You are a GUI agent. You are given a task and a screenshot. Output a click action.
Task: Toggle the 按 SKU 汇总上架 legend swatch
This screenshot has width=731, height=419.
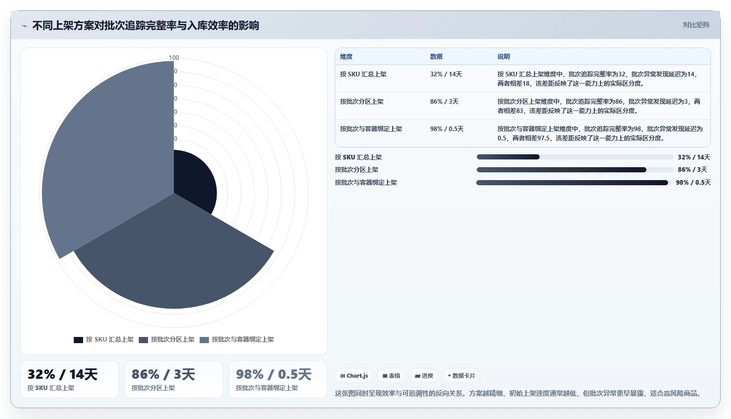click(x=78, y=340)
